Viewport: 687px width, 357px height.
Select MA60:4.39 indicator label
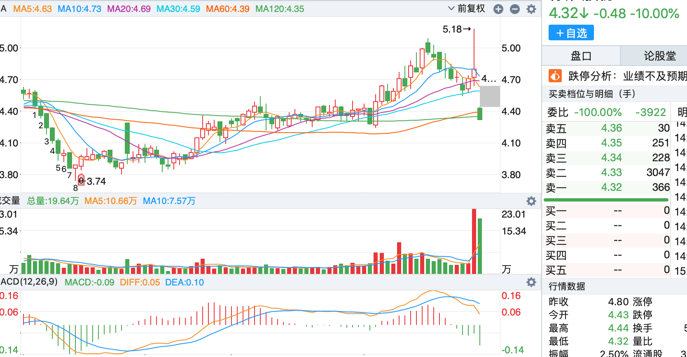(x=228, y=9)
